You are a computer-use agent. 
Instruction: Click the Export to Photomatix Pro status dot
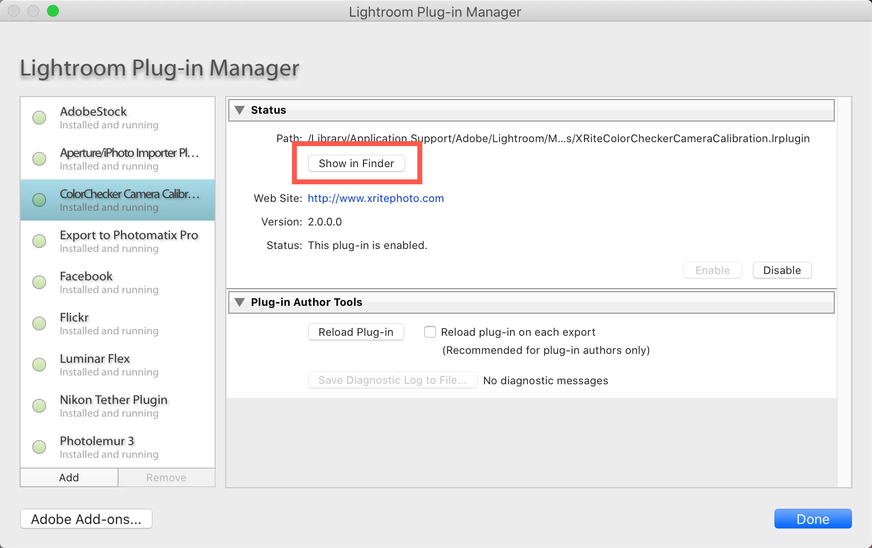tap(39, 241)
